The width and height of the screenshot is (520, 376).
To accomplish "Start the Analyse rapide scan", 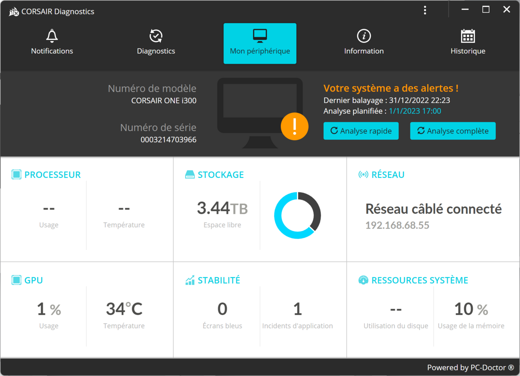I will coord(361,131).
